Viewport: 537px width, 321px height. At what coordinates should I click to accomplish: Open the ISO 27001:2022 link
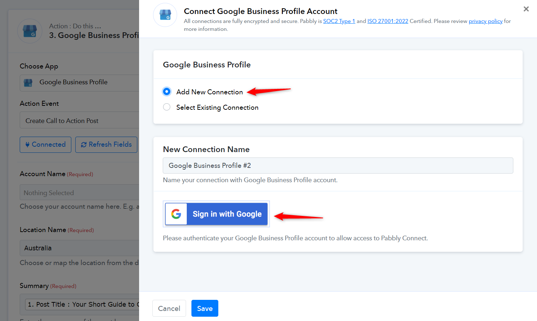[388, 21]
